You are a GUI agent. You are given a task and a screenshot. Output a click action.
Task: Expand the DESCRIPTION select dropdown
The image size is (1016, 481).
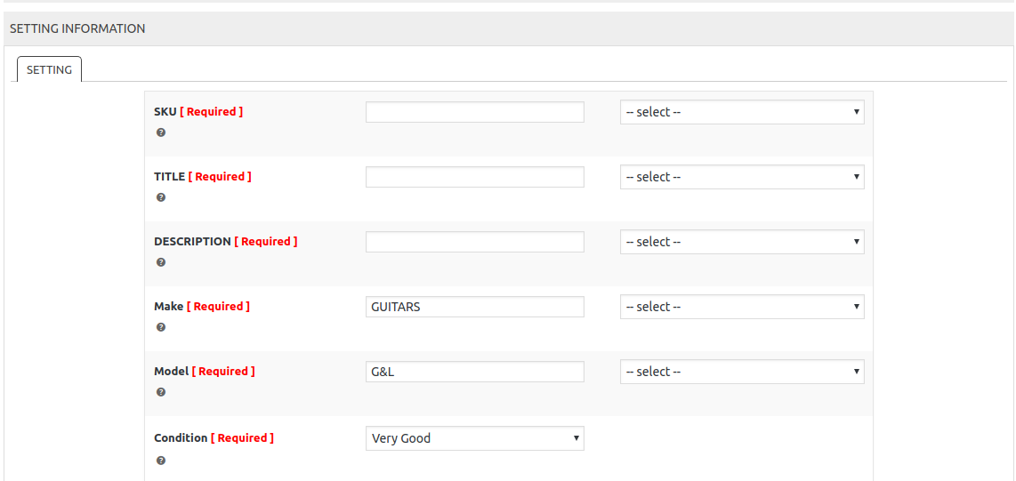(x=741, y=242)
